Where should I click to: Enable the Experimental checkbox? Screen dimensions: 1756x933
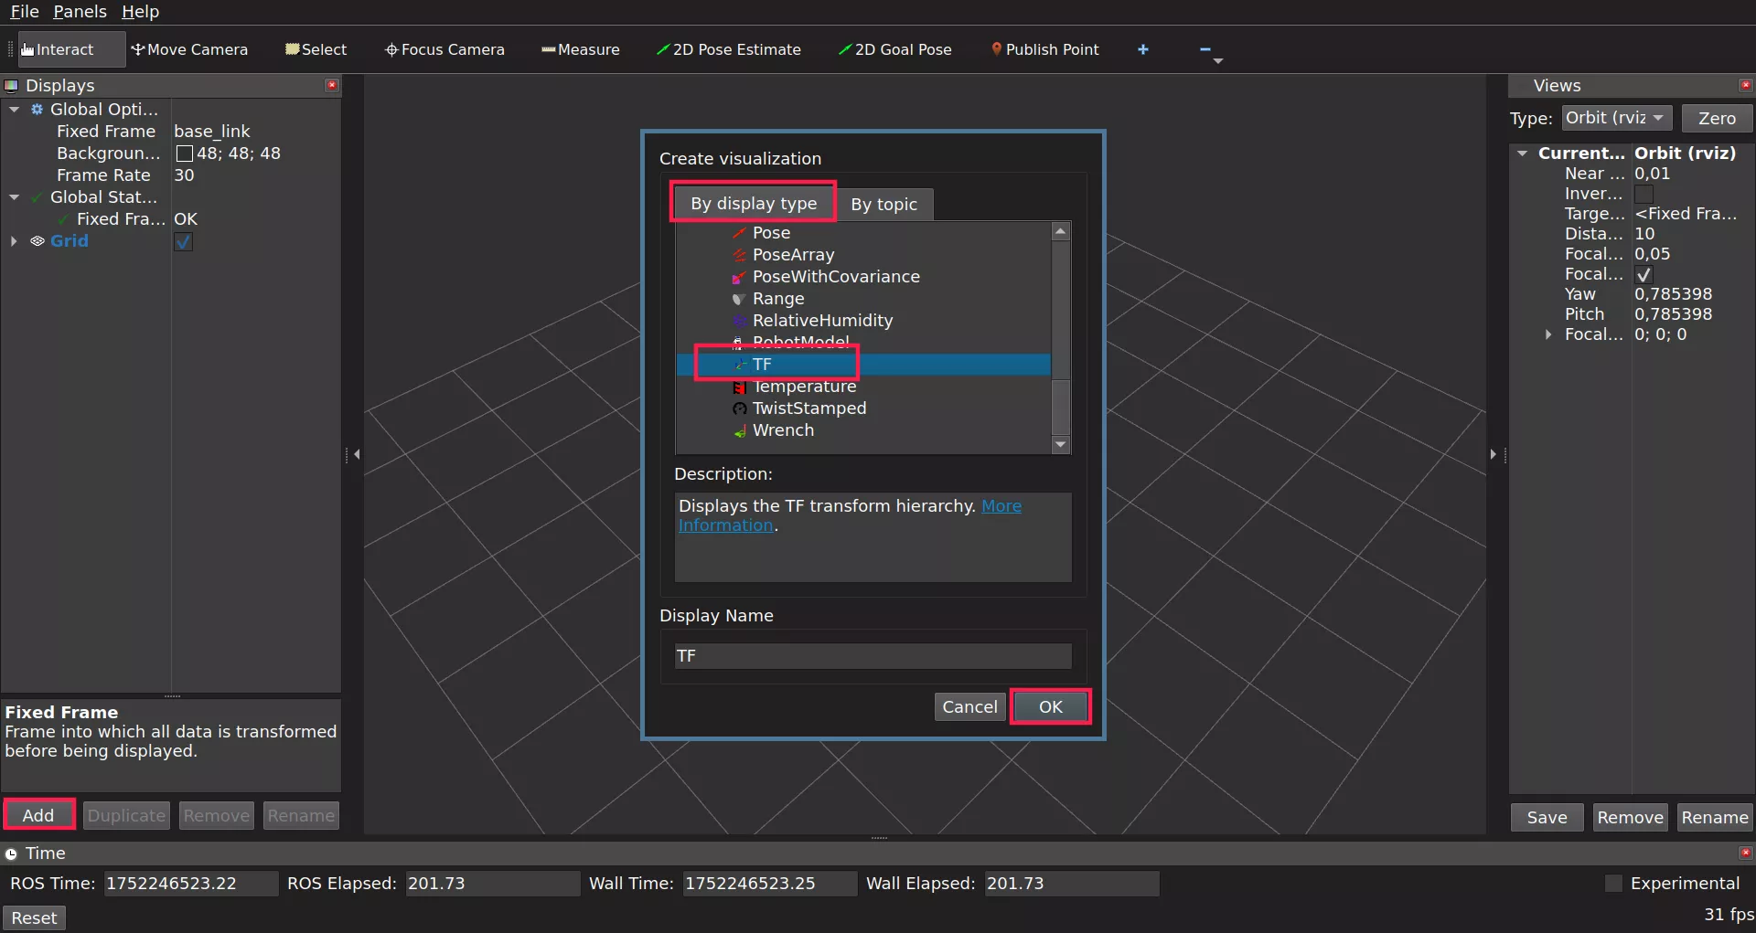tap(1613, 884)
